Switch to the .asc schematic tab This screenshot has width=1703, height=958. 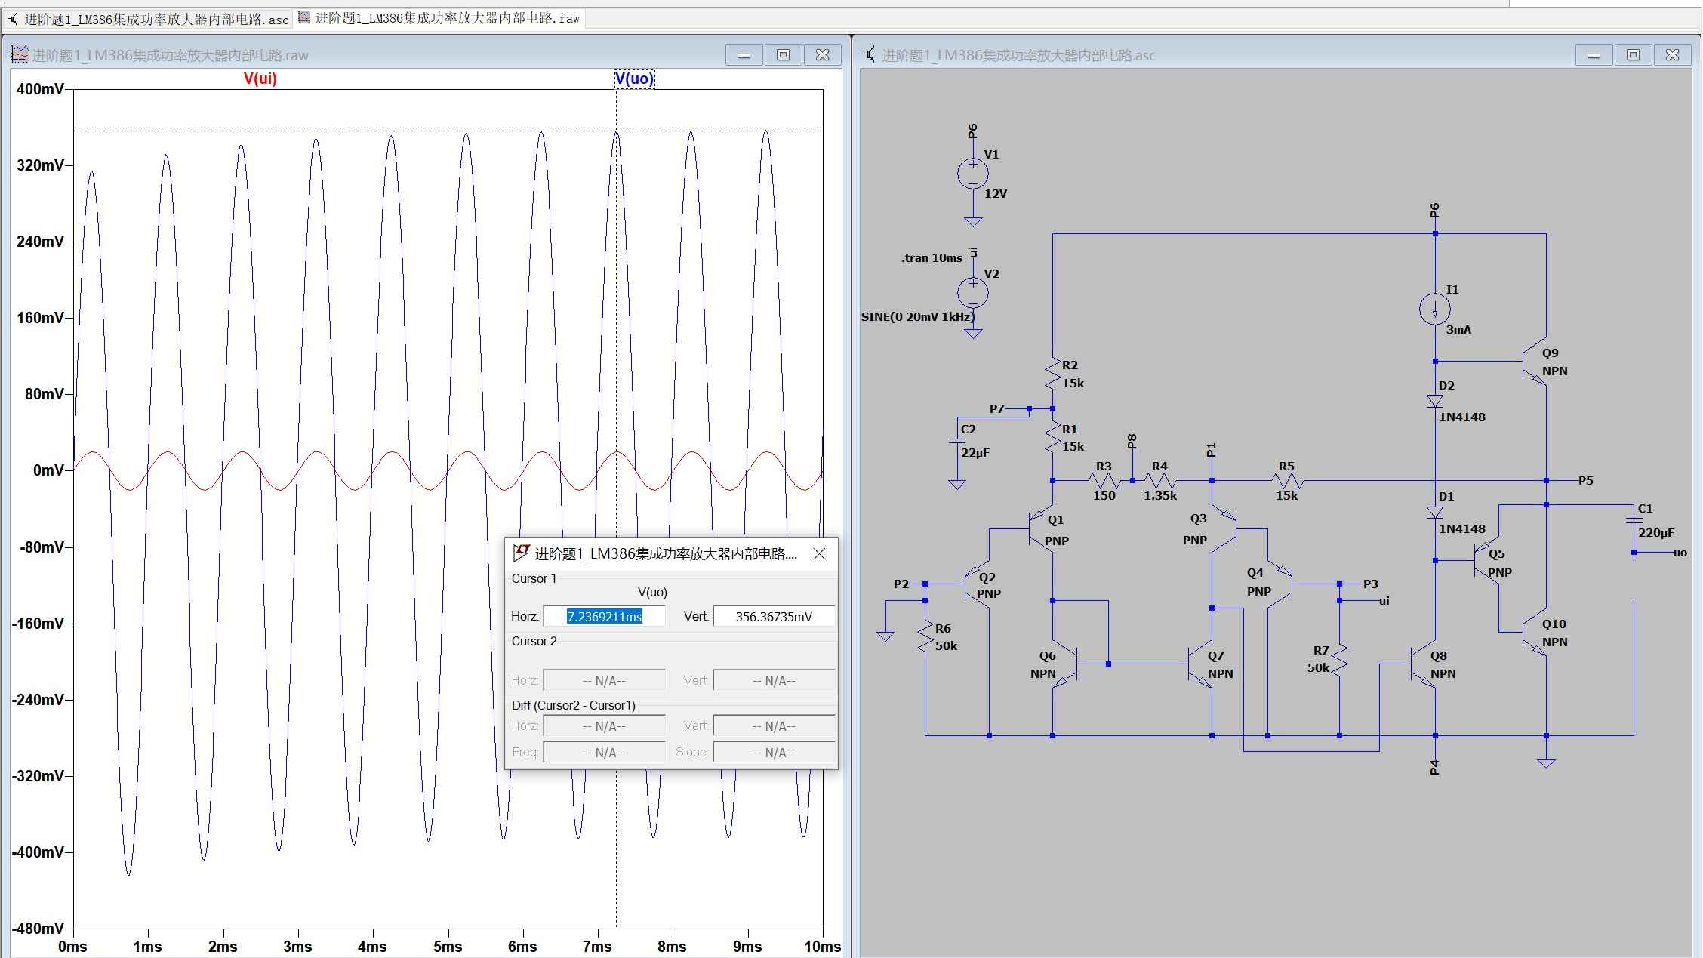point(149,19)
